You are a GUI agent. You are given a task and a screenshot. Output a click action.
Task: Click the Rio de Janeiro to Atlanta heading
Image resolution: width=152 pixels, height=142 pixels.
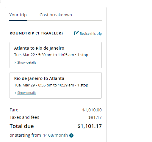pyautogui.click(x=39, y=78)
